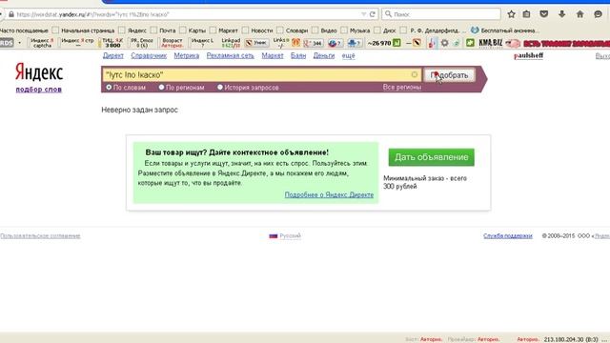This screenshot has width=610, height=343.
Task: Open the bookmarks list clipboard icon
Action: click(526, 14)
